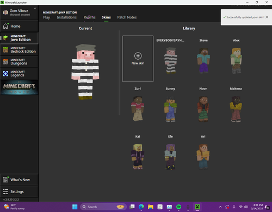Click the monitor graph taskbar app icon

pos(169,207)
